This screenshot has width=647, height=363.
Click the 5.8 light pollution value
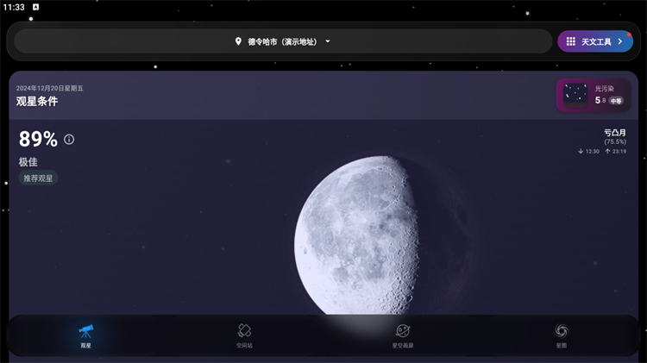[600, 100]
